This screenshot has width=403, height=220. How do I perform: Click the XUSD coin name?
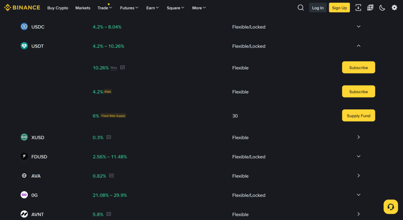pos(38,137)
